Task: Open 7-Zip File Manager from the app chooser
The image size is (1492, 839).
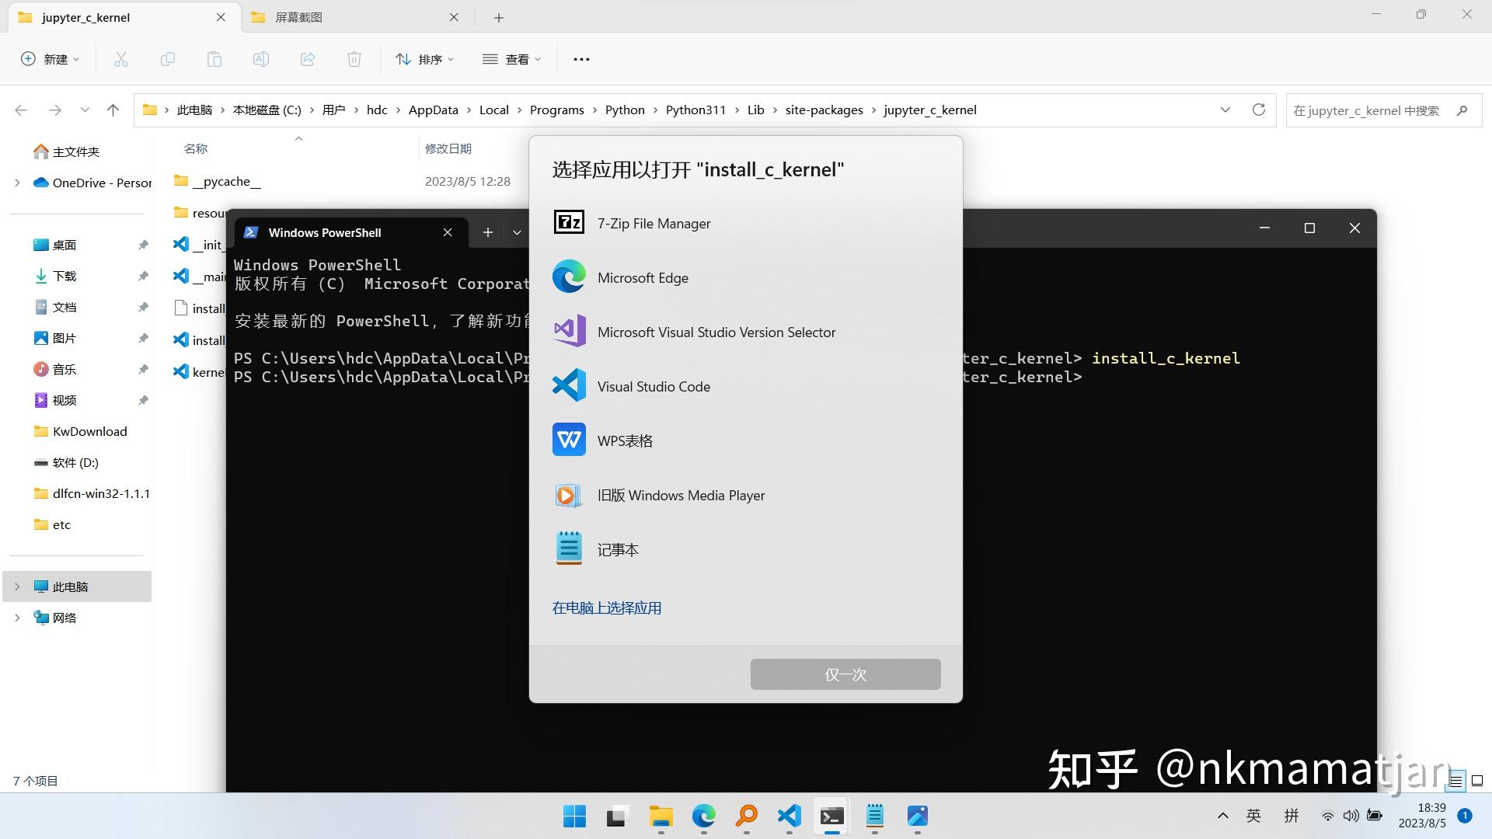Action: pyautogui.click(x=654, y=223)
